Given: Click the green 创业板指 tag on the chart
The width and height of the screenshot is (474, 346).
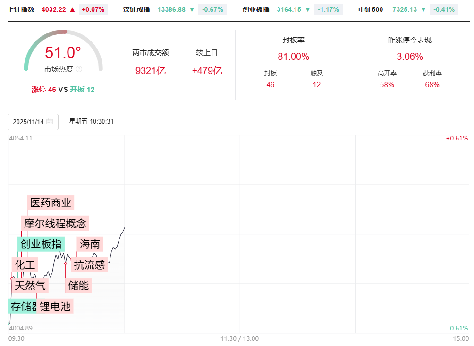Looking at the screenshot, I should (x=41, y=244).
